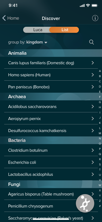Screen dimensions: 102x222
Task: Open the group by kingdom dropdown
Action: click(28, 42)
